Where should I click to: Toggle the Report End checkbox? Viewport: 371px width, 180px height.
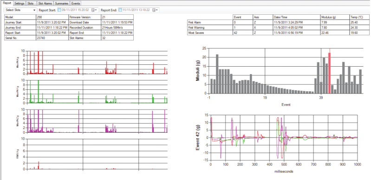pyautogui.click(x=120, y=10)
